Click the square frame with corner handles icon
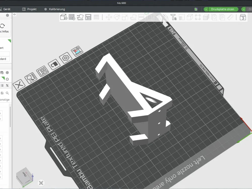 pyautogui.click(x=198, y=17)
